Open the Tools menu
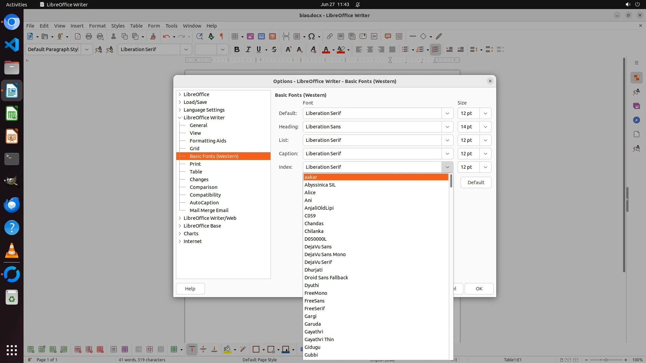Viewport: 646px width, 363px height. click(x=171, y=26)
